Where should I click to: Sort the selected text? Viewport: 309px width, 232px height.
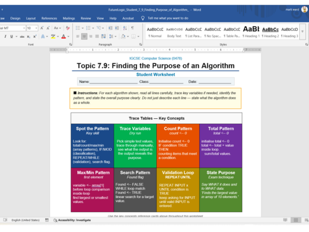[x=125, y=28]
